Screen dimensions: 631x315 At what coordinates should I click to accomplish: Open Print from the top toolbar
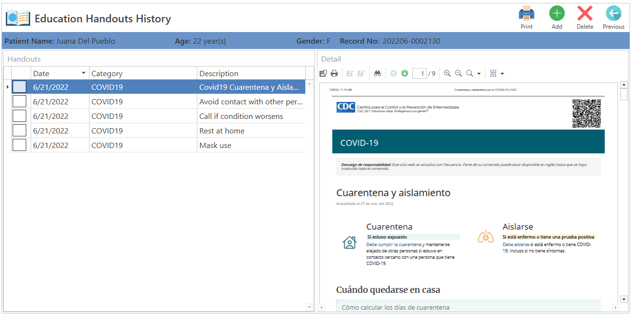[x=526, y=14]
